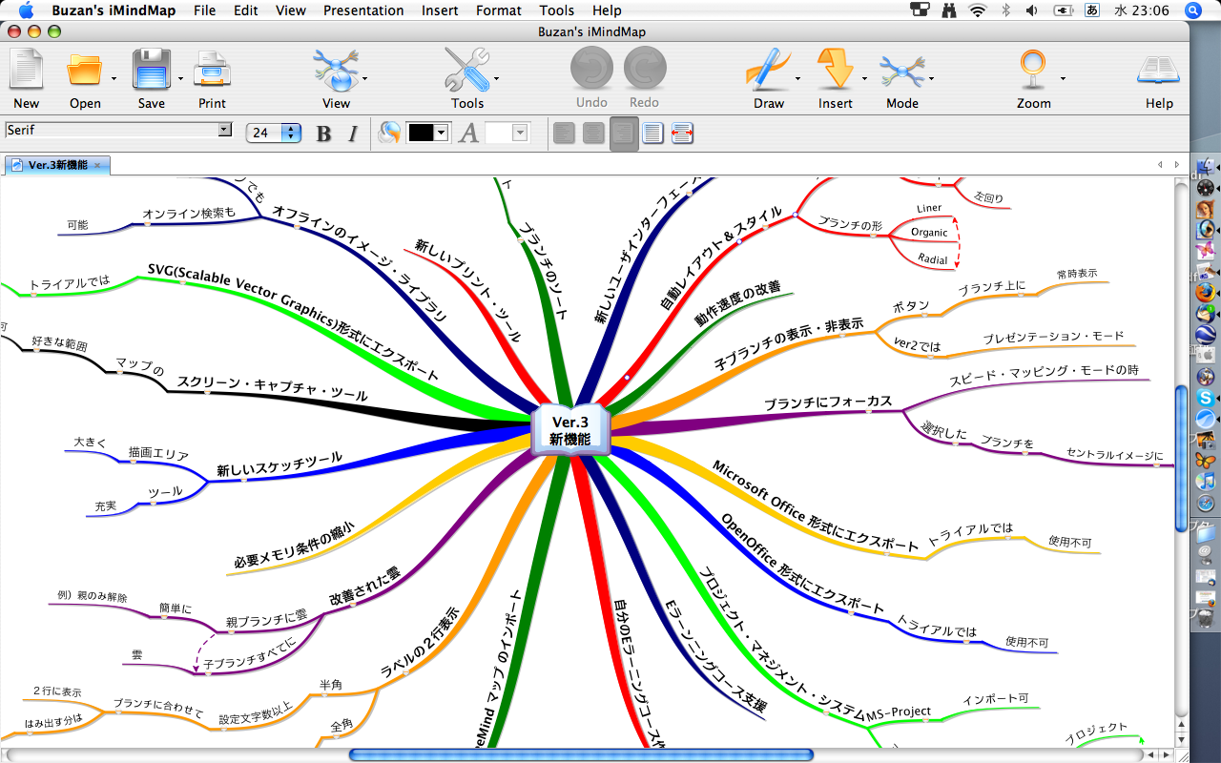Open the Serif font family dropdown
Screen dimensions: 1221x763
tap(225, 130)
